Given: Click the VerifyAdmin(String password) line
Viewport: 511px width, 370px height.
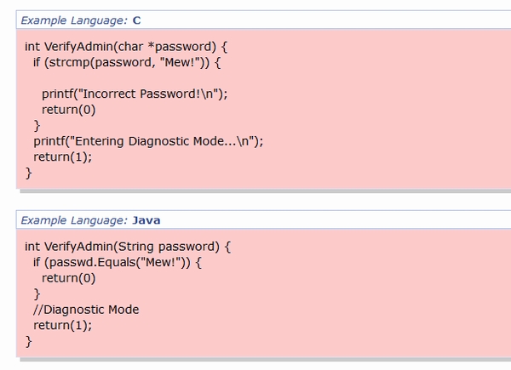Looking at the screenshot, I should pos(128,246).
